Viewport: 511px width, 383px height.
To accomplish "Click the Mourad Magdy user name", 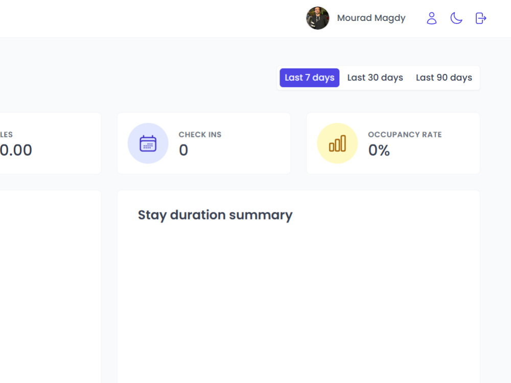I will [371, 18].
